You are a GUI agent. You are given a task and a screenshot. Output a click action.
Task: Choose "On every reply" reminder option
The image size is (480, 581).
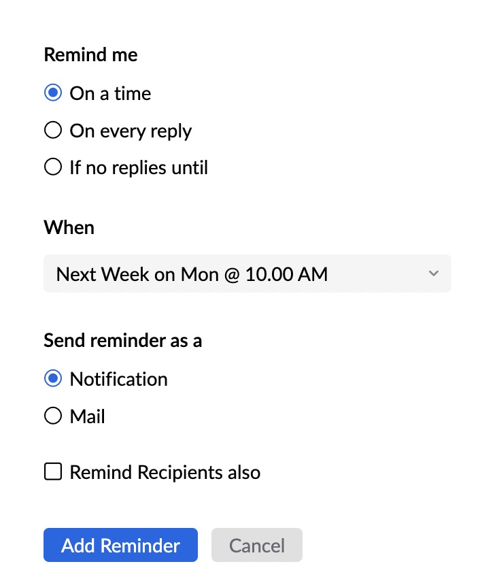(x=53, y=129)
